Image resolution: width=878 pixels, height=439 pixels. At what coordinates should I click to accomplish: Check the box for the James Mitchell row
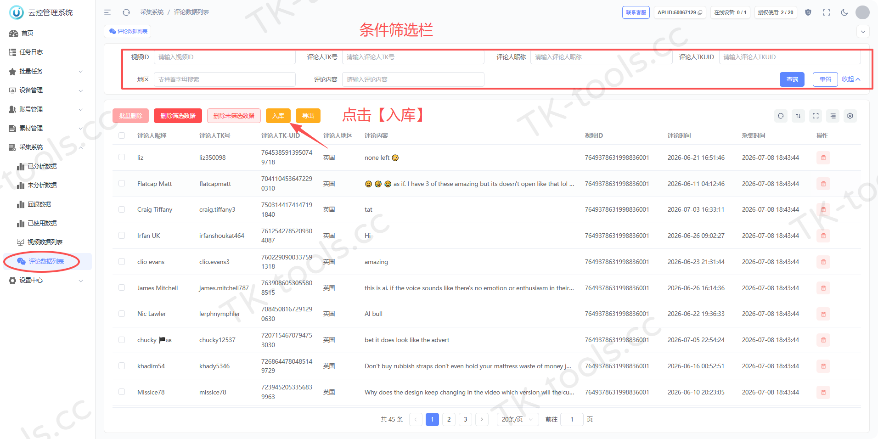(122, 287)
